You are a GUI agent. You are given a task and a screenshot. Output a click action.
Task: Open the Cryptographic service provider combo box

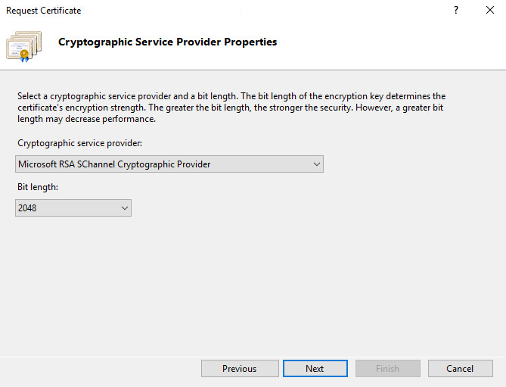tap(169, 164)
